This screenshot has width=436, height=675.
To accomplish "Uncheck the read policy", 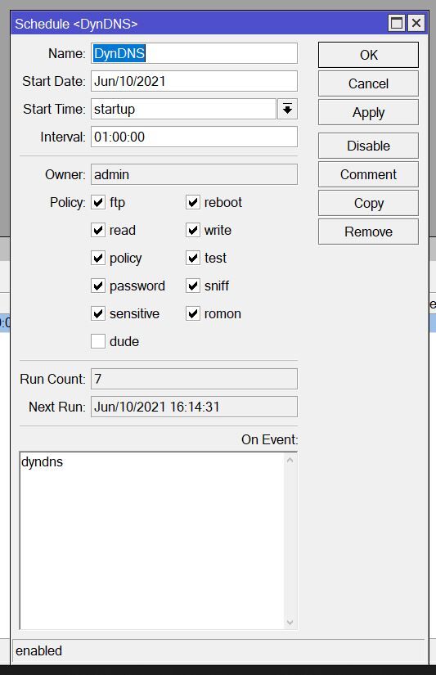I will click(x=98, y=230).
